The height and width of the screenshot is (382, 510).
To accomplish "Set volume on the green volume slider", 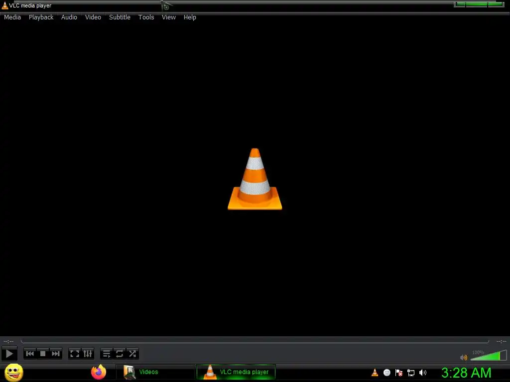I will point(489,355).
